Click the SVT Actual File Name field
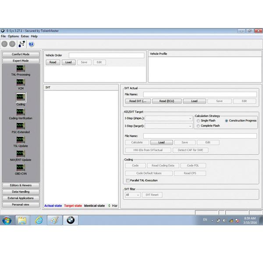 199,94
